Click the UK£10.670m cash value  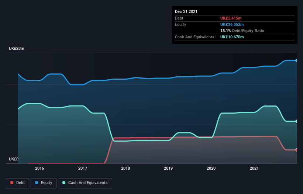coord(232,37)
